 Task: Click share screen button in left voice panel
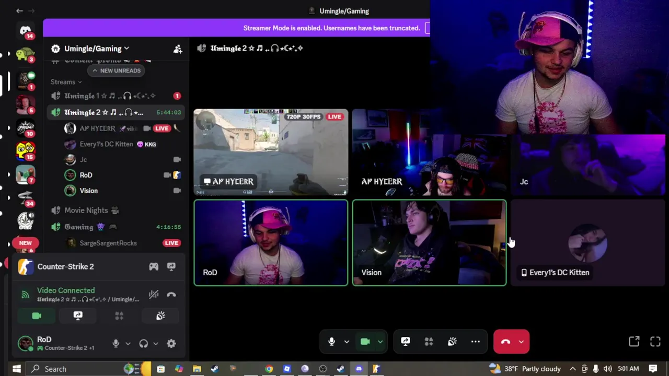point(78,315)
